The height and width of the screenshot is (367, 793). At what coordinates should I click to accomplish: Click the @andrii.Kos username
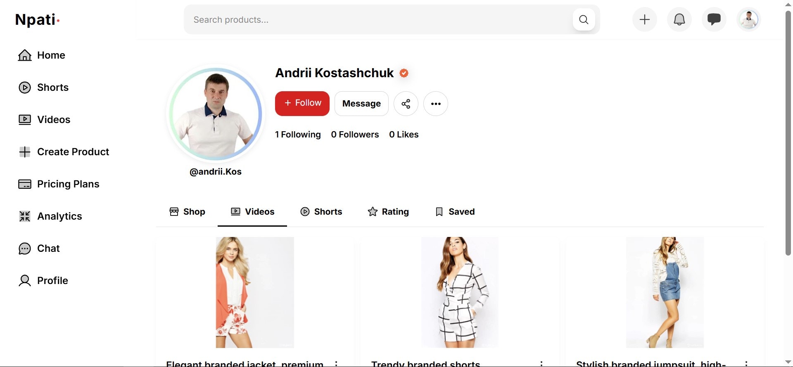[x=216, y=172]
